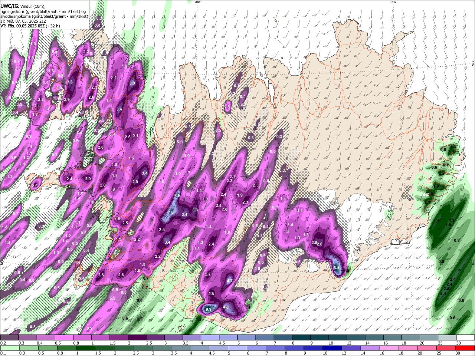Click the '2.3' precipitation value on the map
Image resolution: width=475 pixels, height=356 pixels.
click(x=245, y=202)
